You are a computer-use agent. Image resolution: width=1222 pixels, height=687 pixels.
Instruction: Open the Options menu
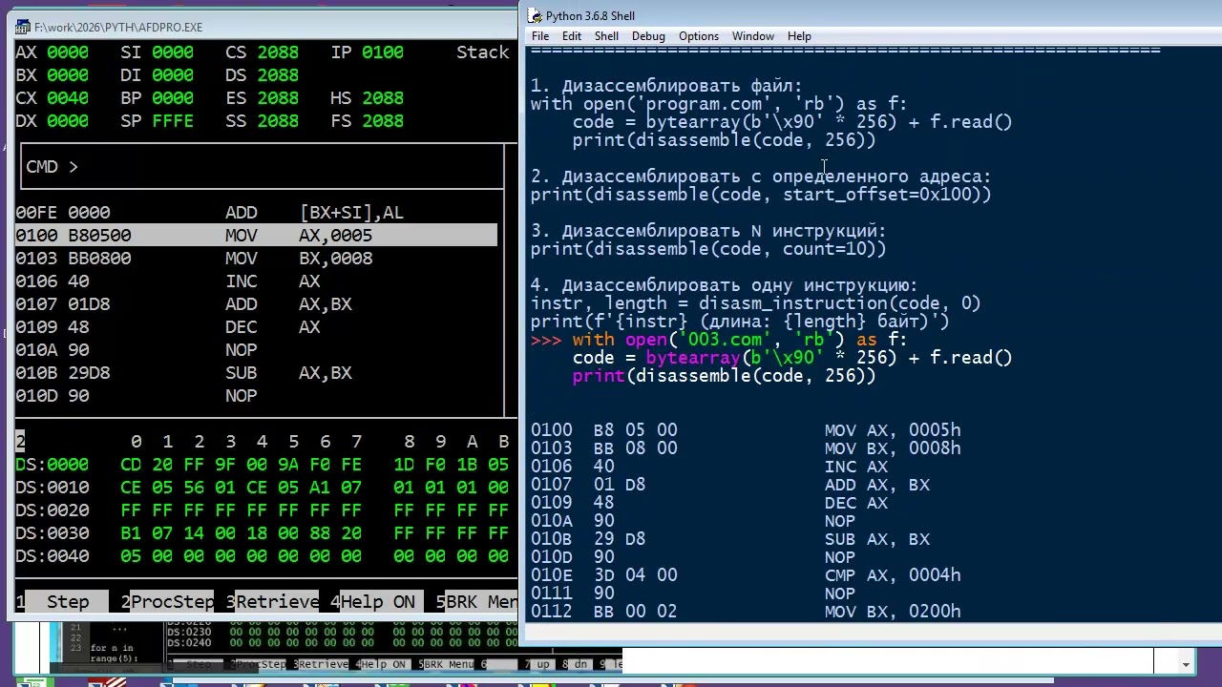coord(699,36)
